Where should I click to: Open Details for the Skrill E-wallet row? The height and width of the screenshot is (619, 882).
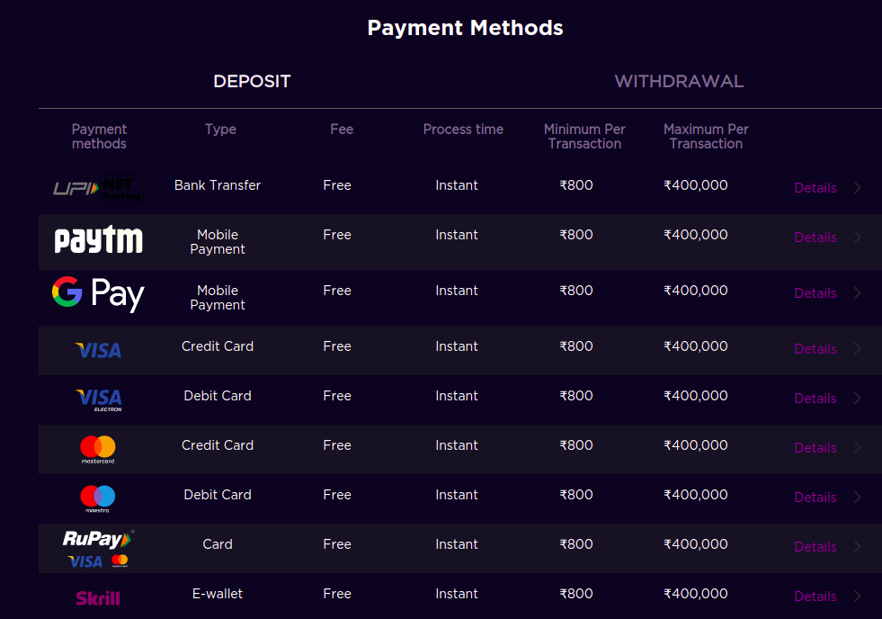pos(815,597)
